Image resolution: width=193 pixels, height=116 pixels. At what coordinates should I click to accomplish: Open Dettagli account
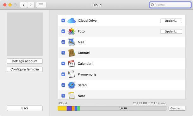coord(25,61)
